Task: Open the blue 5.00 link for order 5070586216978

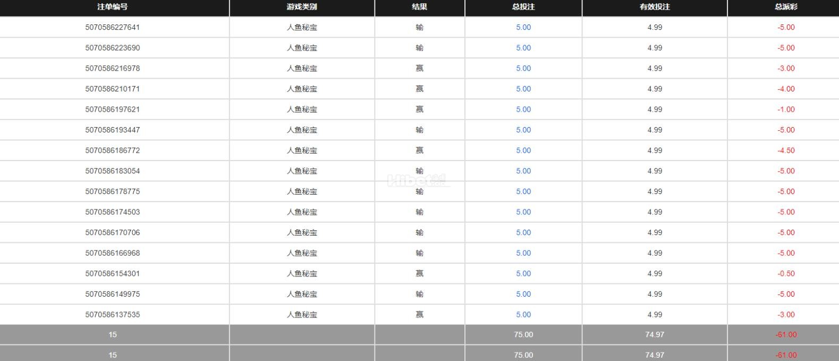Action: [x=523, y=68]
